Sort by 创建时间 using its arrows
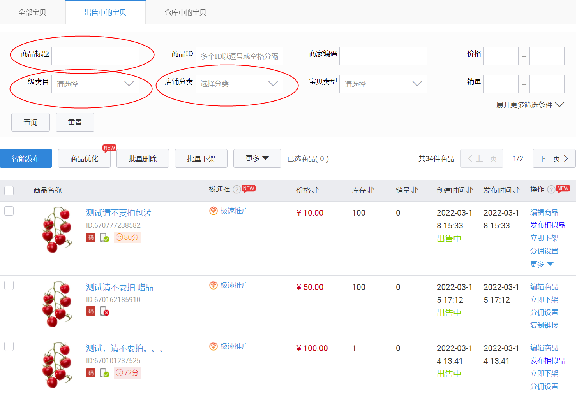Image resolution: width=577 pixels, height=395 pixels. [x=469, y=190]
